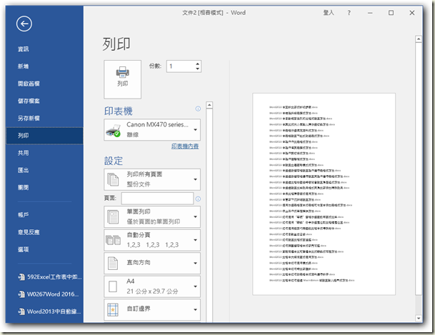This screenshot has height=335, width=435.
Task: Decrease the copies count spinner
Action: pyautogui.click(x=198, y=69)
